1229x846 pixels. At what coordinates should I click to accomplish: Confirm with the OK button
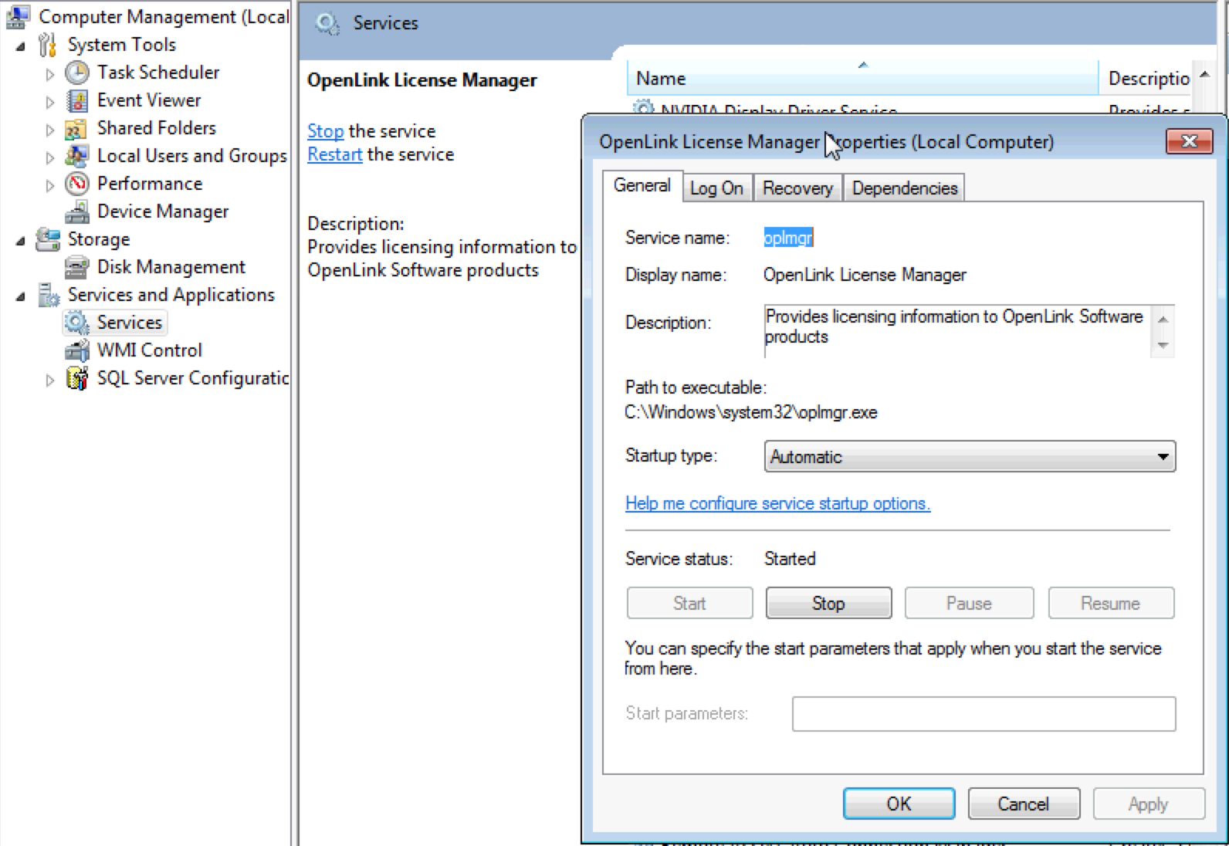(899, 804)
